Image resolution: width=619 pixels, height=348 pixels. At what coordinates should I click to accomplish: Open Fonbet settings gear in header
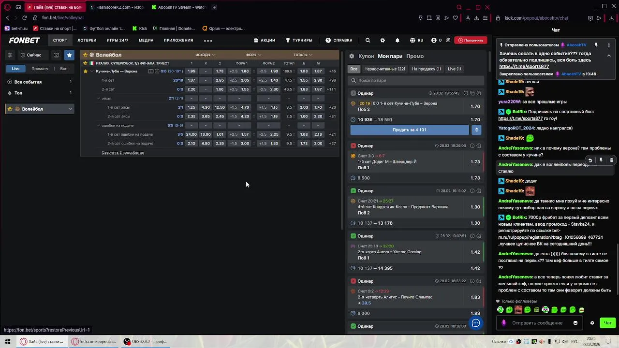[x=383, y=40]
